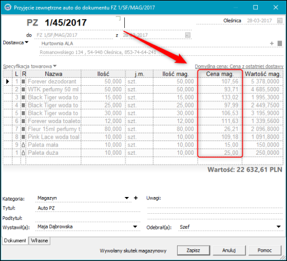Expand the Specyfikacja towarowa menu arrow
The width and height of the screenshot is (287, 261).
click(x=55, y=66)
